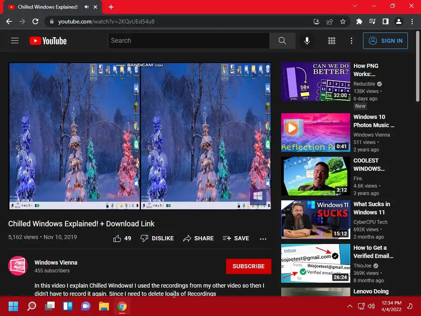
Task: Show hidden tray icons chevron
Action: [x=350, y=306]
